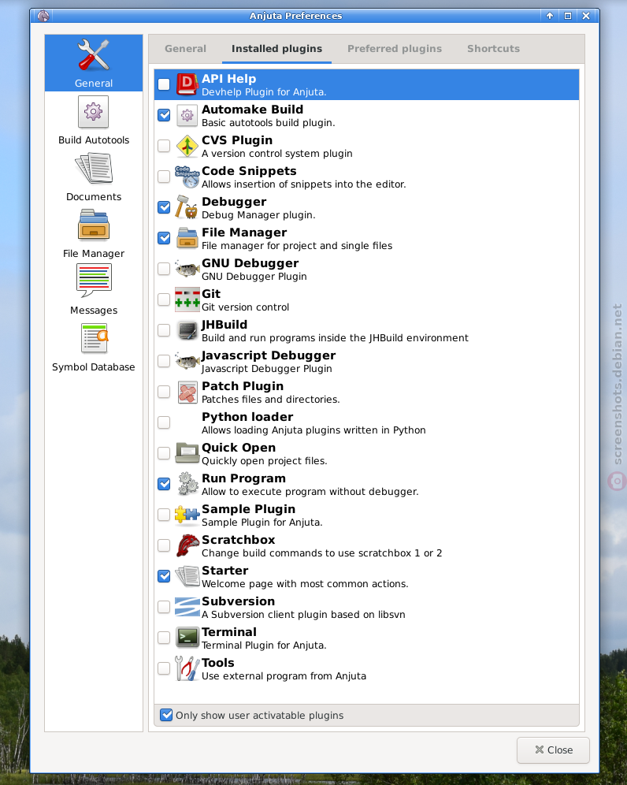Viewport: 627px width, 785px height.
Task: Enable the CVS Plugin checkbox
Action: [164, 146]
